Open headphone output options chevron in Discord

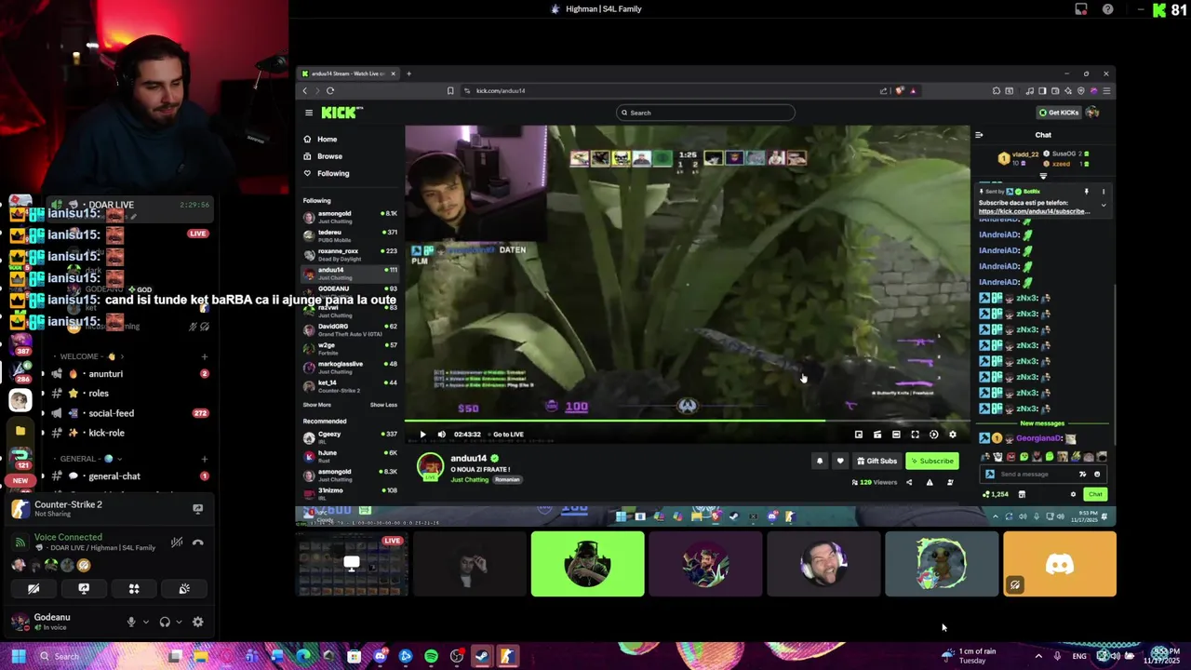click(179, 622)
